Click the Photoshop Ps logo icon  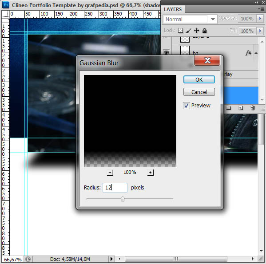click(x=6, y=5)
